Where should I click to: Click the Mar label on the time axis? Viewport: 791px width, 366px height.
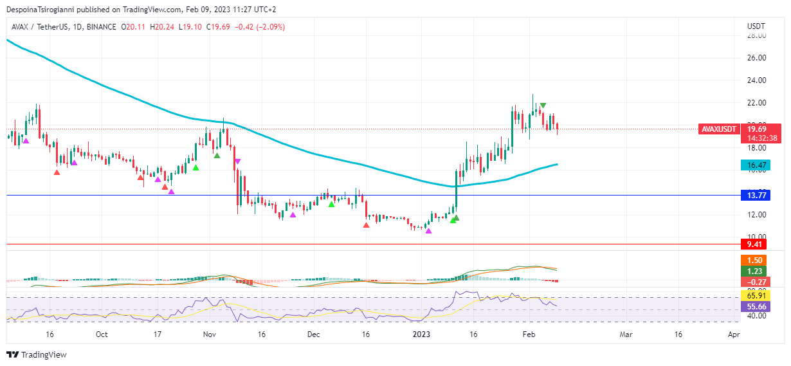[x=626, y=334]
